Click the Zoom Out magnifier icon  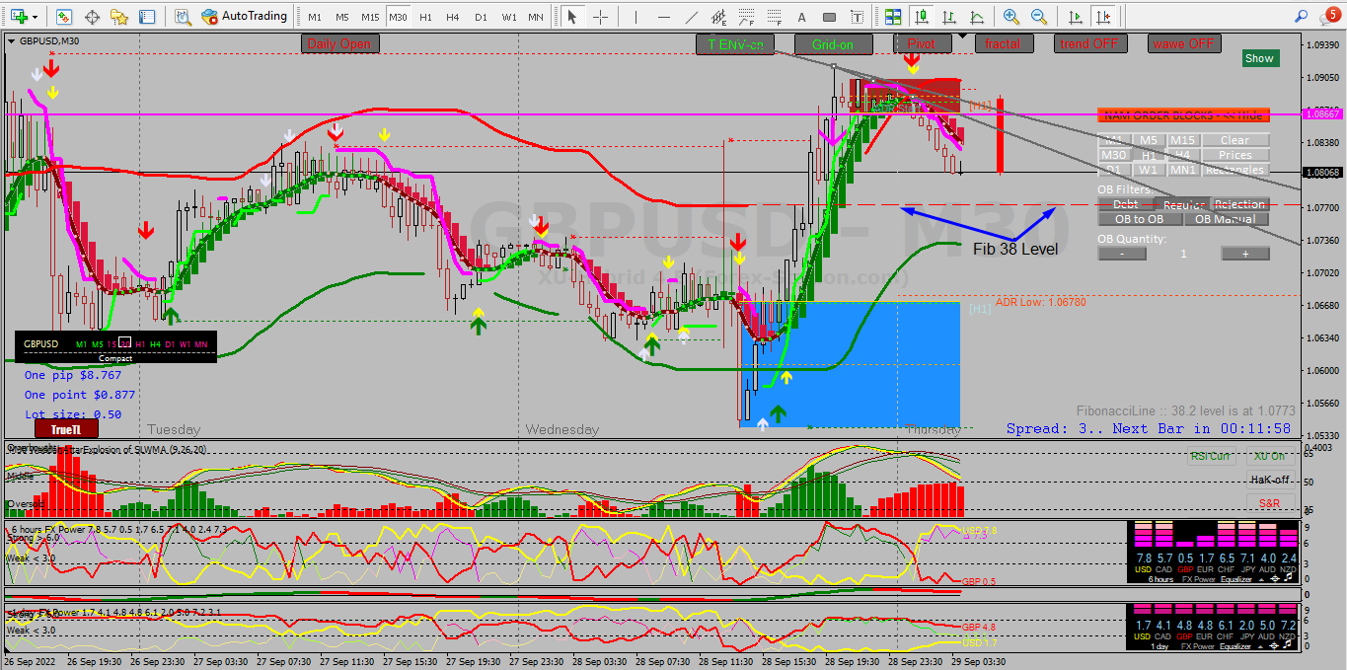coord(1039,17)
